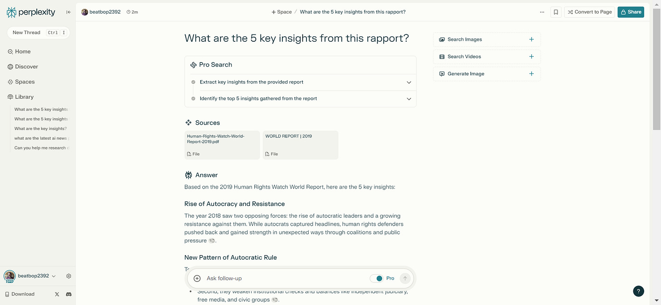The image size is (661, 305).
Task: Click the user avatar in sidebar bottom
Action: (9, 276)
